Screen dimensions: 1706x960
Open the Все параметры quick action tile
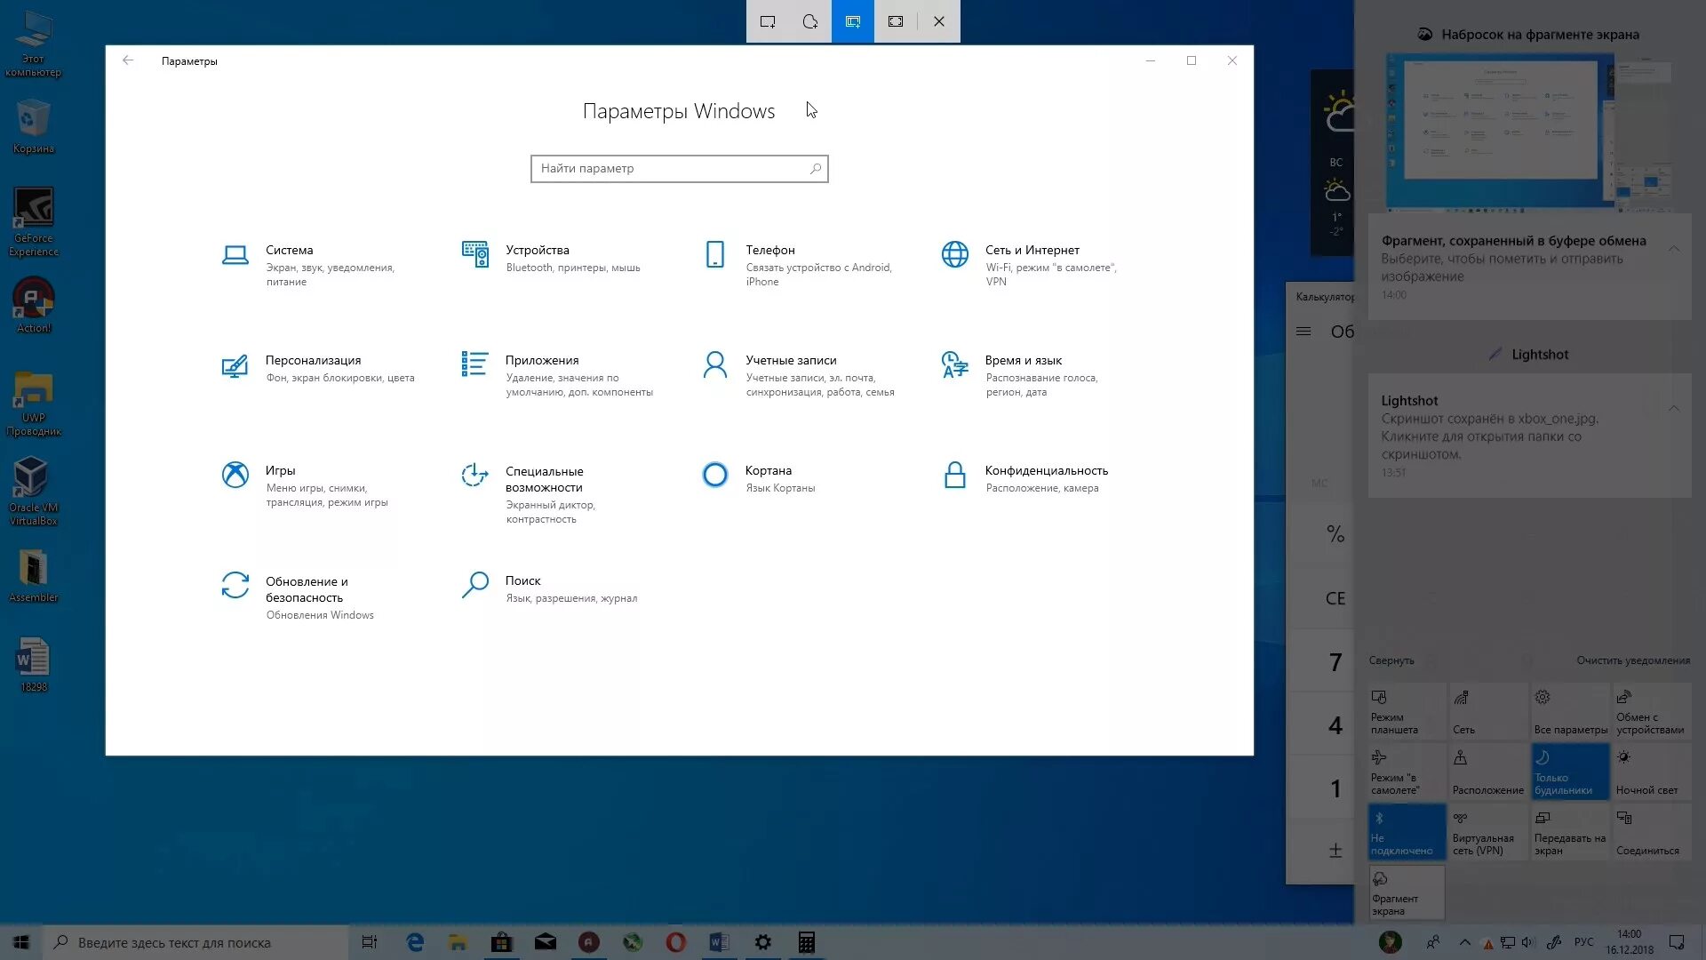pos(1569,711)
